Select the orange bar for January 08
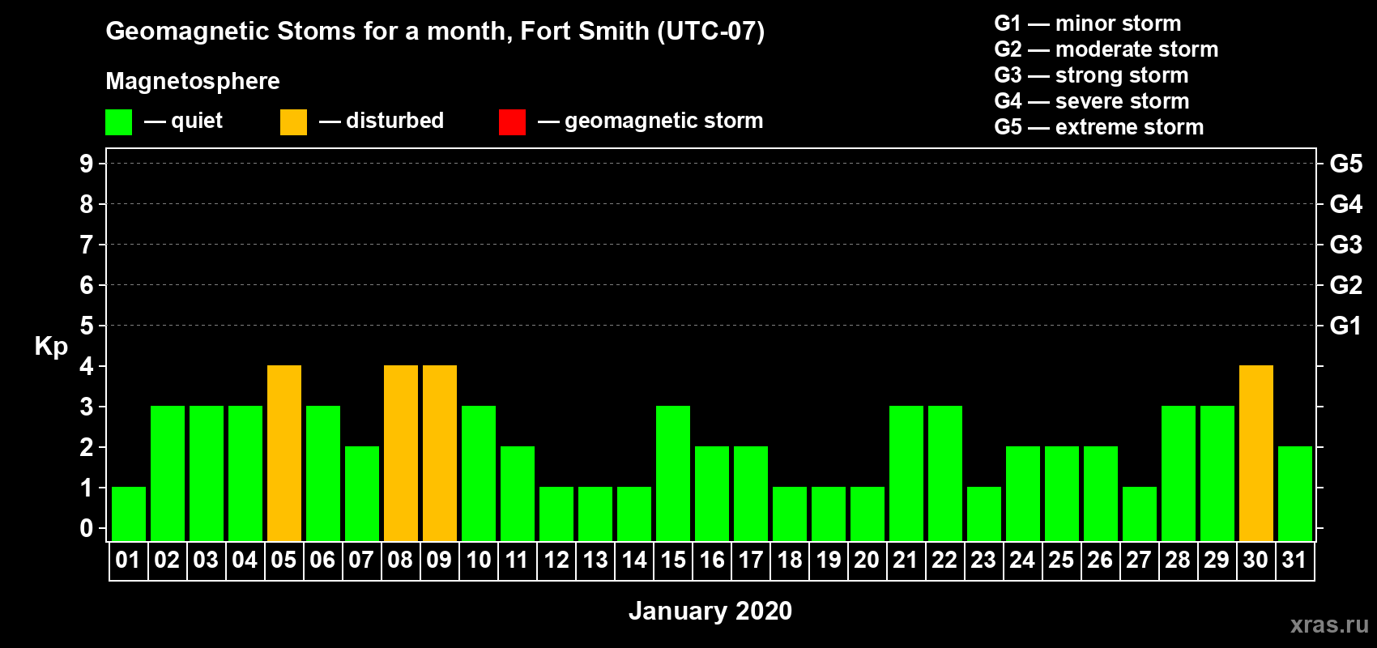Viewport: 1377px width, 648px height. [401, 453]
